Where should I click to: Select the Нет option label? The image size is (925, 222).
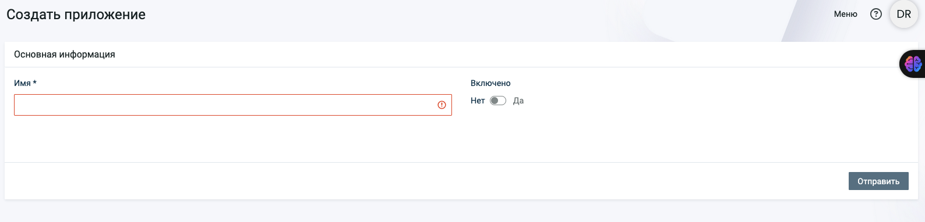click(478, 101)
